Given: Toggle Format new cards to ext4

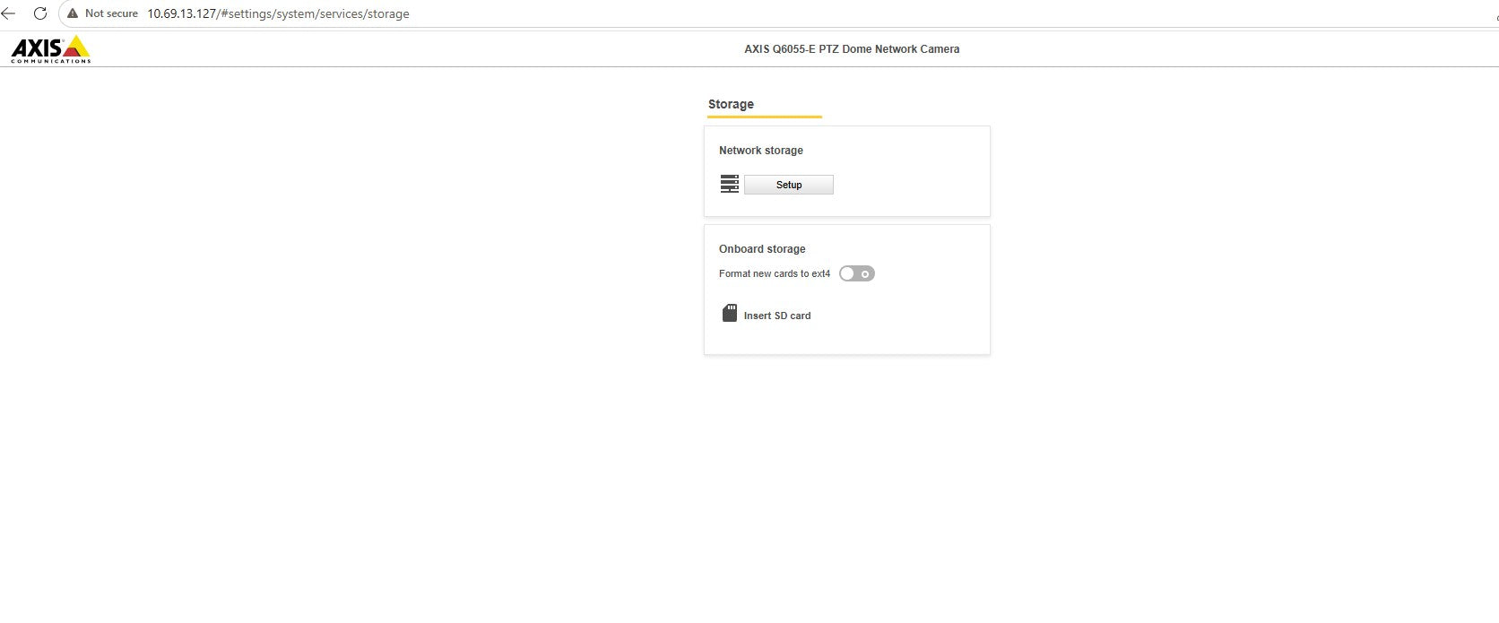Looking at the screenshot, I should tap(856, 273).
